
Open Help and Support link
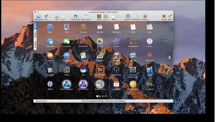(41, 101)
